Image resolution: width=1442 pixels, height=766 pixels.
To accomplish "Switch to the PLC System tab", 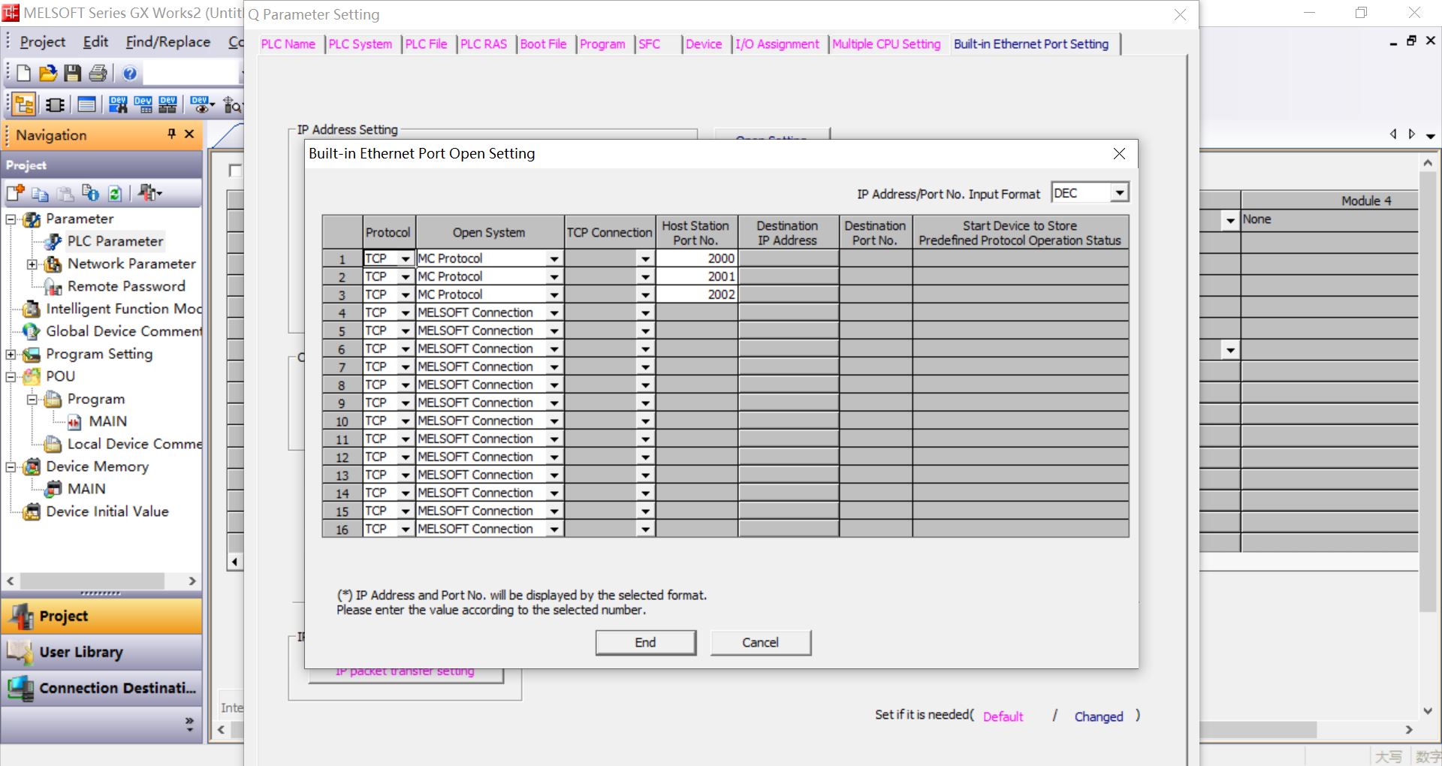I will (360, 44).
